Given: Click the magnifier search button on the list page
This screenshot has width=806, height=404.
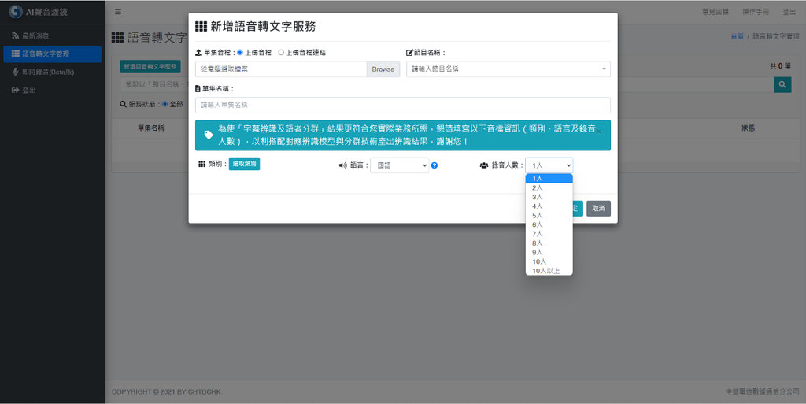Looking at the screenshot, I should tap(782, 85).
